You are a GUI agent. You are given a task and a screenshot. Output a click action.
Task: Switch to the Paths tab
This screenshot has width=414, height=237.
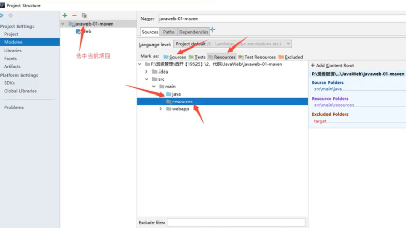pyautogui.click(x=168, y=32)
